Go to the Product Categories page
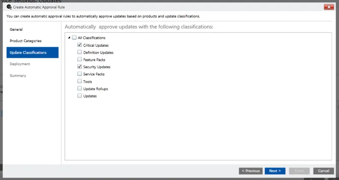This screenshot has height=180, width=339. tap(26, 41)
